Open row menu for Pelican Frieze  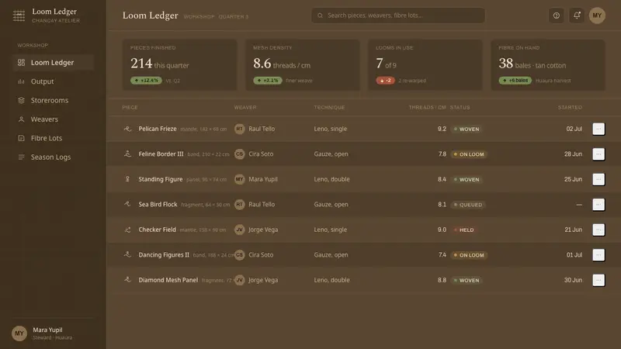[598, 129]
